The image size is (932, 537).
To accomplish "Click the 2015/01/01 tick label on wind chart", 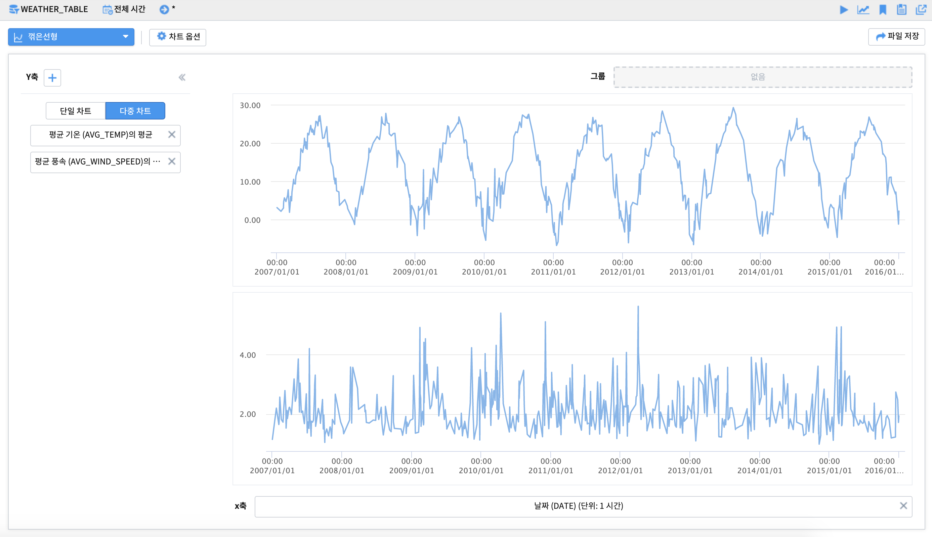I will click(x=829, y=471).
